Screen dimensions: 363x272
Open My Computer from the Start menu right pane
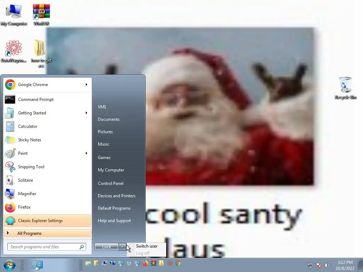[111, 170]
